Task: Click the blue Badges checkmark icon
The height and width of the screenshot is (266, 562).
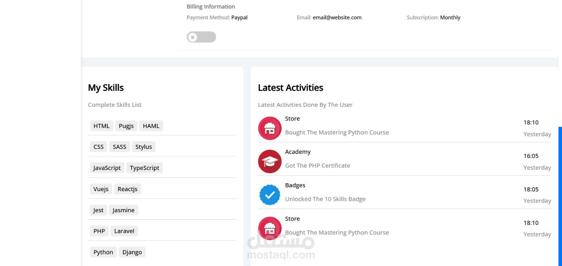Action: coord(270,195)
